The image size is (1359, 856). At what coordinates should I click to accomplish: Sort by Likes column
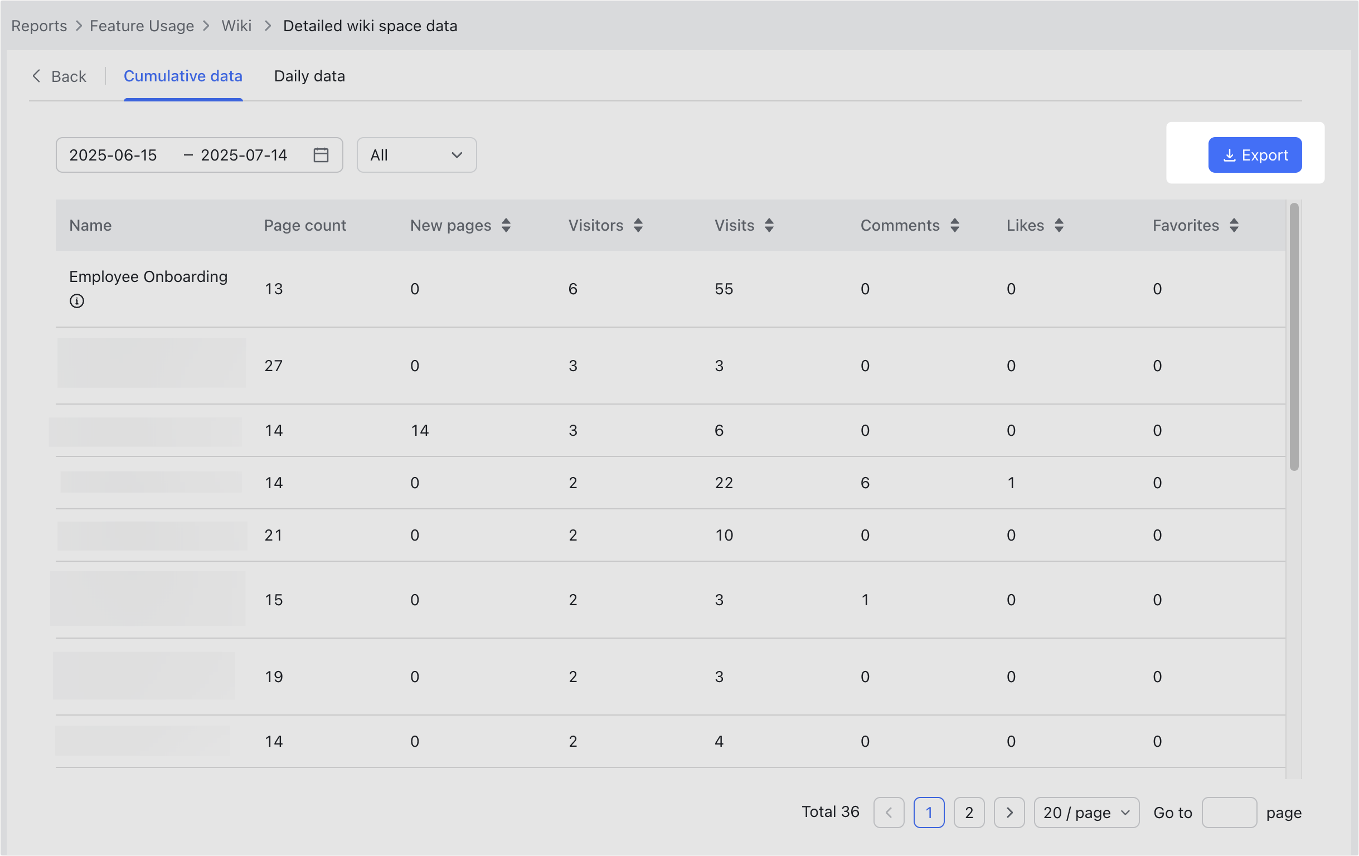[x=1059, y=225]
